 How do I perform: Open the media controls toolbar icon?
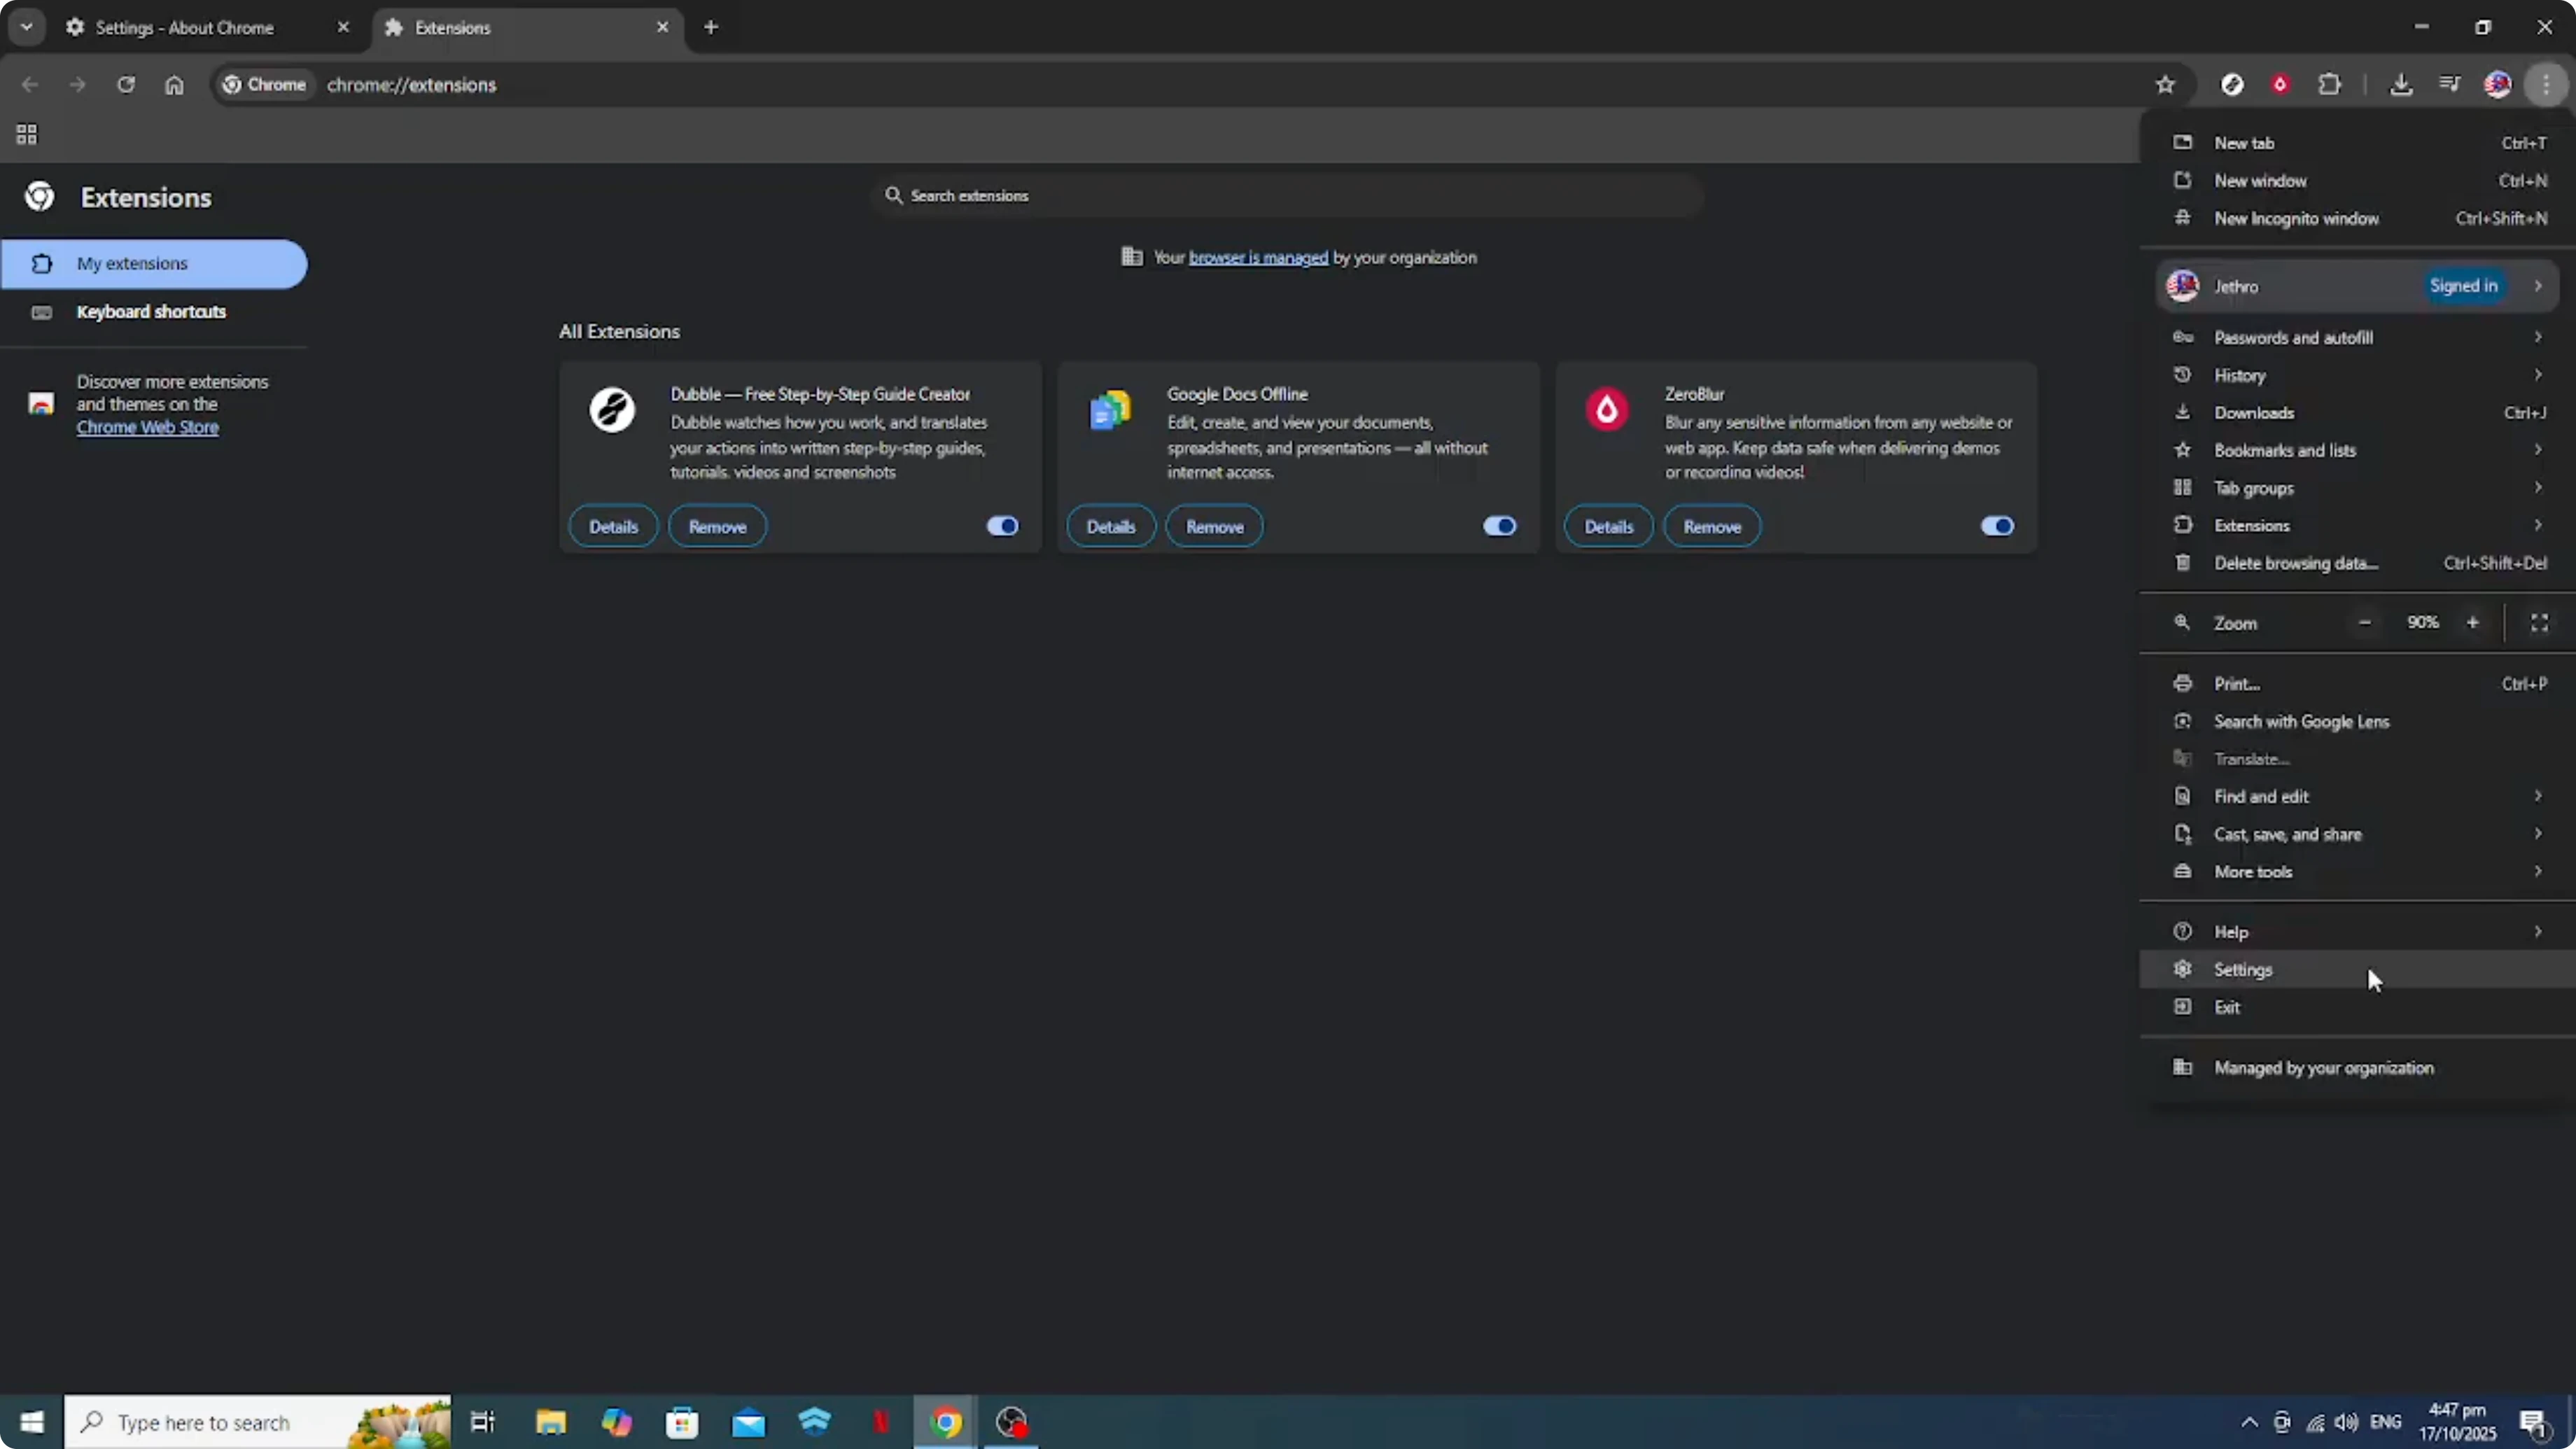2449,85
